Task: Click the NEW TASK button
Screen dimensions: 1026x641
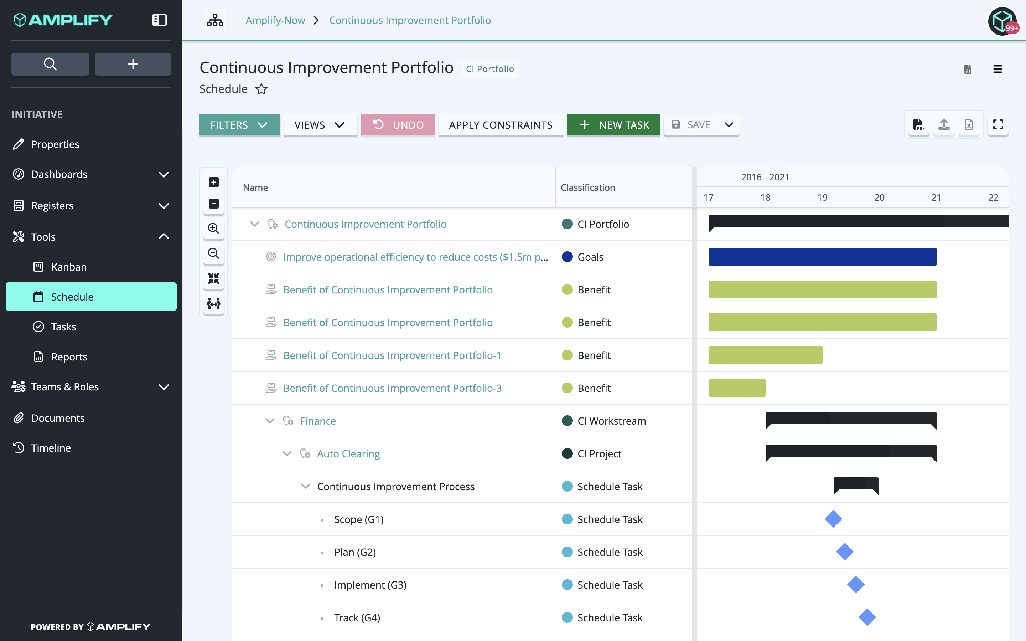Action: tap(613, 125)
